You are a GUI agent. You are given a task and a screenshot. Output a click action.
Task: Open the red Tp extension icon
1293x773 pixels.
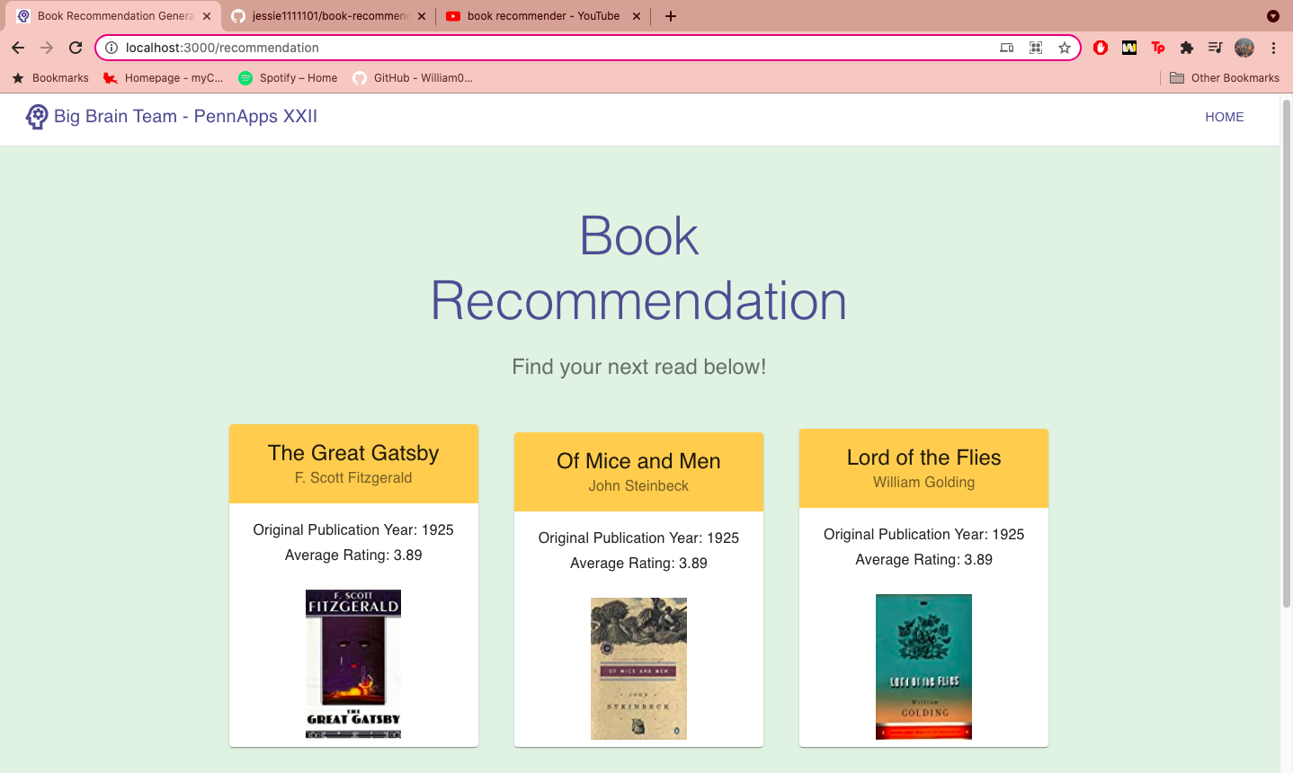point(1158,48)
